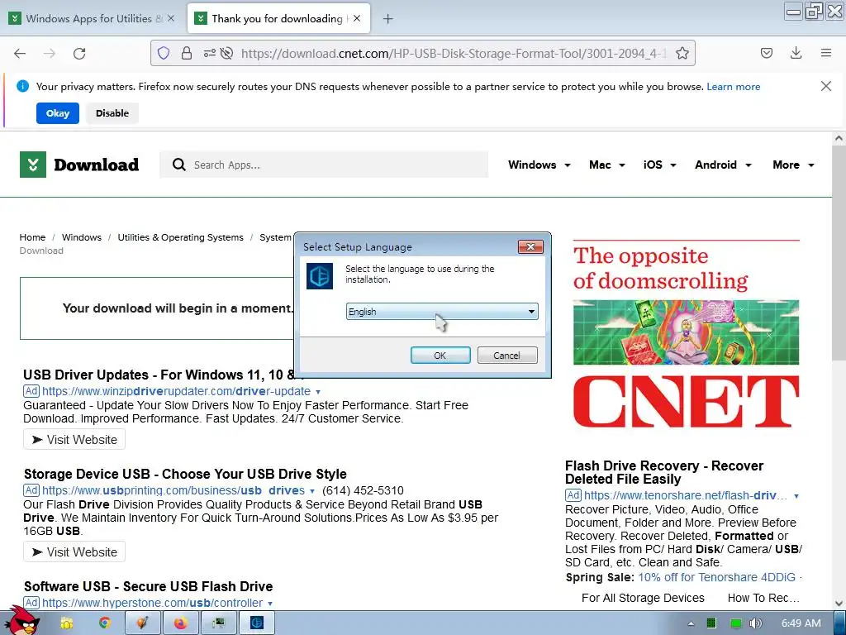
Task: Open the setup language combo box
Action: 442,312
